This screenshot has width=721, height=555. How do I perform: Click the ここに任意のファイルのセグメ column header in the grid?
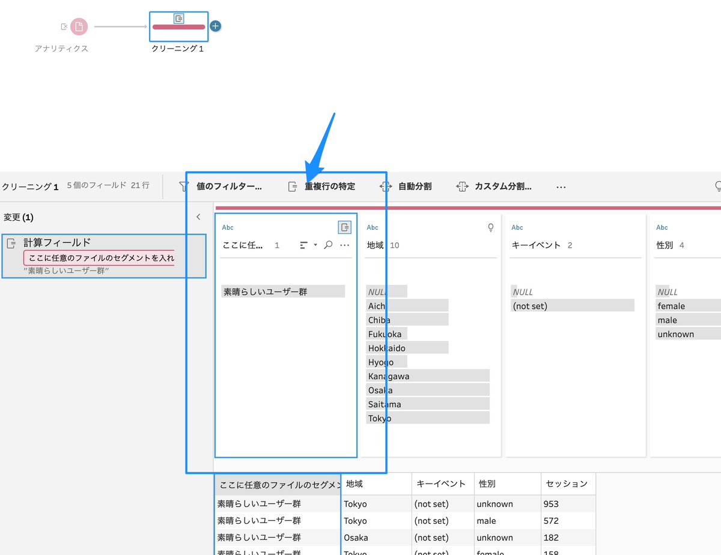click(x=278, y=484)
